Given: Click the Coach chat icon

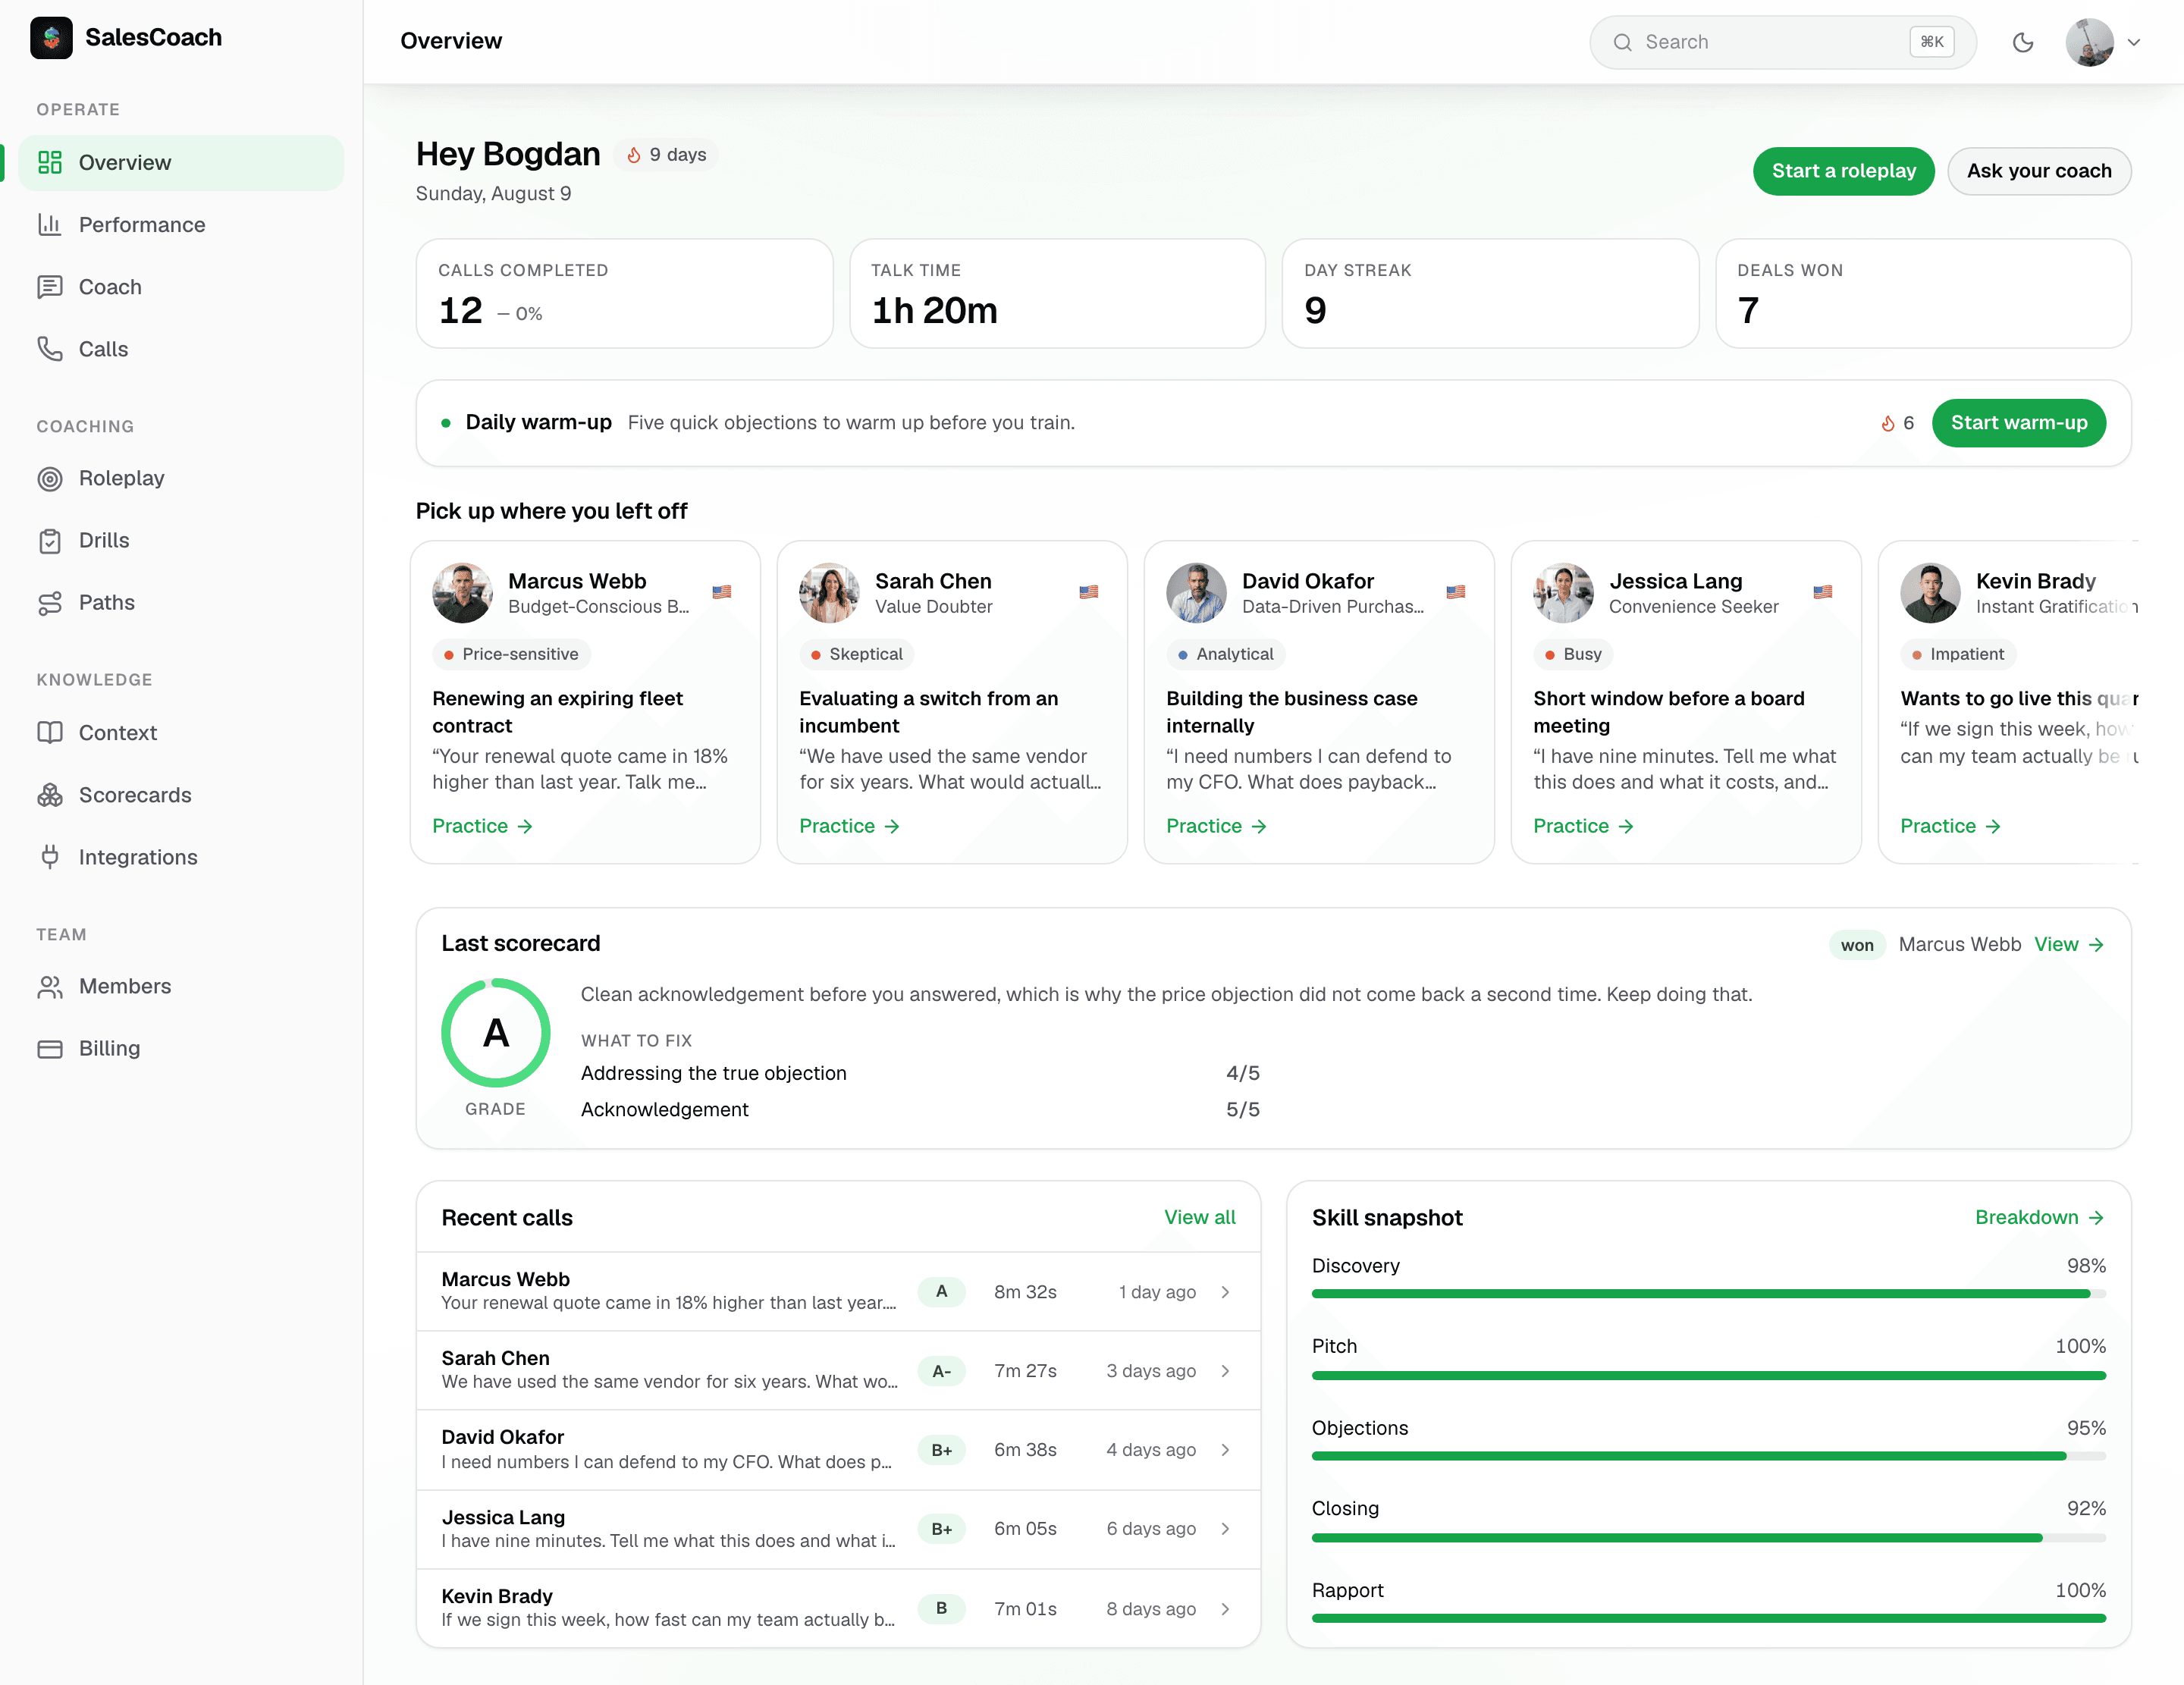Looking at the screenshot, I should (50, 287).
